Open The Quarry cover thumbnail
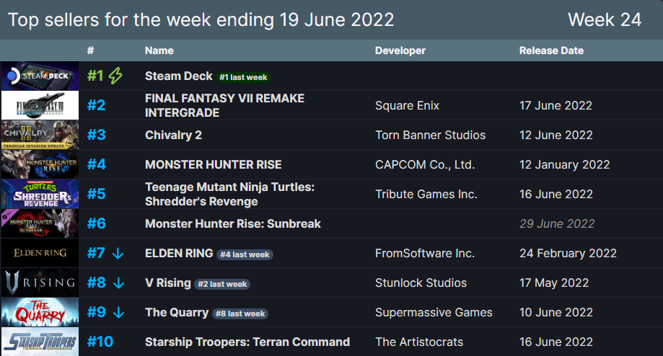The width and height of the screenshot is (663, 356). [x=40, y=312]
